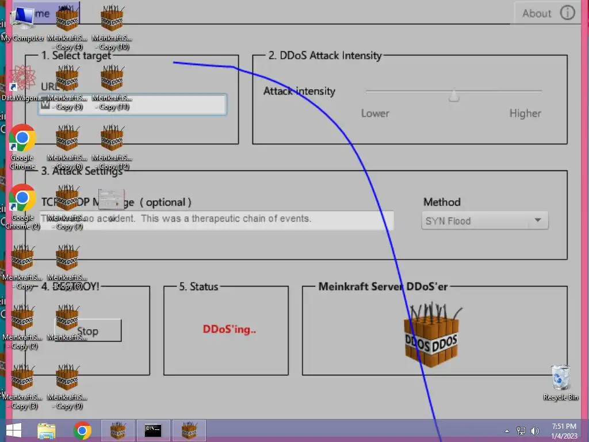This screenshot has width=589, height=442.
Task: Open the volume speaker tray icon
Action: click(534, 430)
